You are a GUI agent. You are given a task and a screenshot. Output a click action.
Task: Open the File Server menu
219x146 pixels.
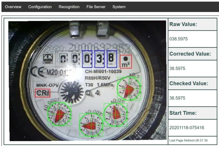96,7
